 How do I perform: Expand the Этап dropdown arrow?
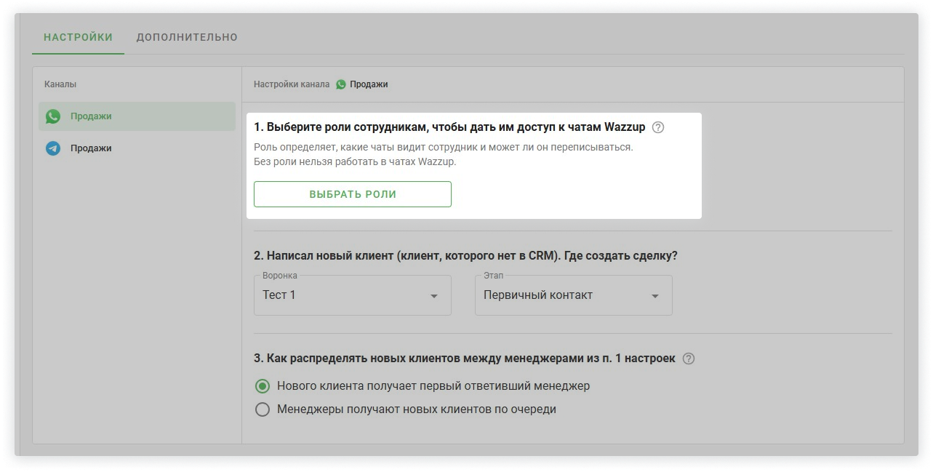[655, 296]
